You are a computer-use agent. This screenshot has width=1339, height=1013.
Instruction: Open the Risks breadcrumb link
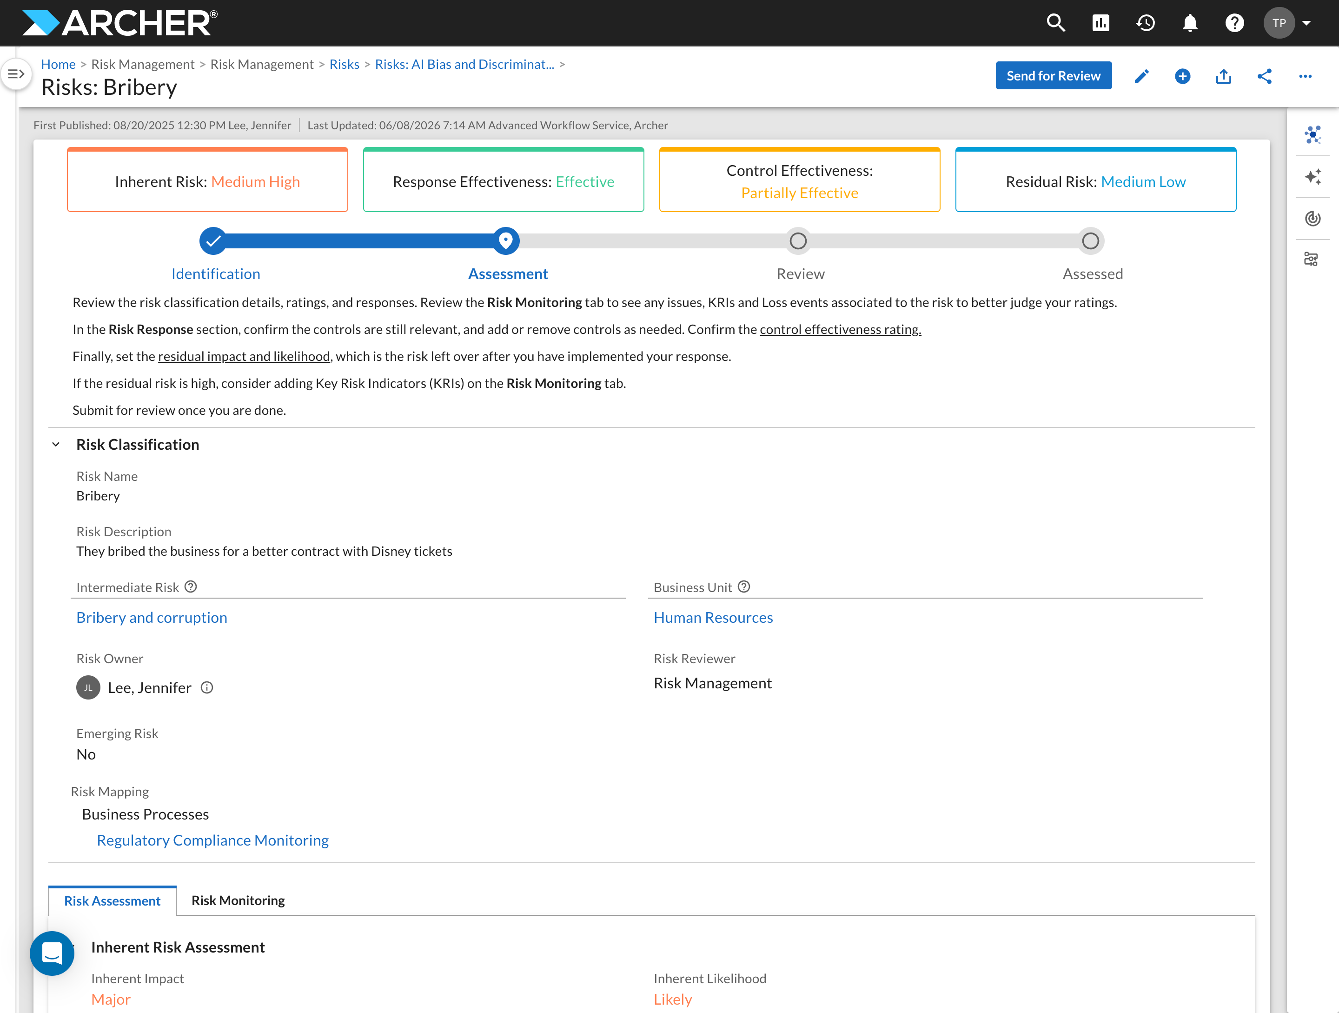click(x=345, y=64)
